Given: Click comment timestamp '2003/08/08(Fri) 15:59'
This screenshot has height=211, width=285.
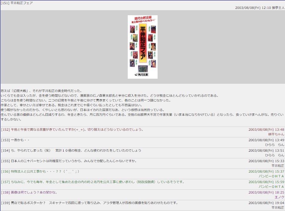Looking at the screenshot, I should [266, 182].
